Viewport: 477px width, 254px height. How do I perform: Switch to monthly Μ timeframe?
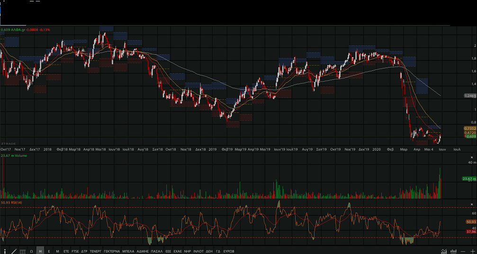[x=57, y=251]
